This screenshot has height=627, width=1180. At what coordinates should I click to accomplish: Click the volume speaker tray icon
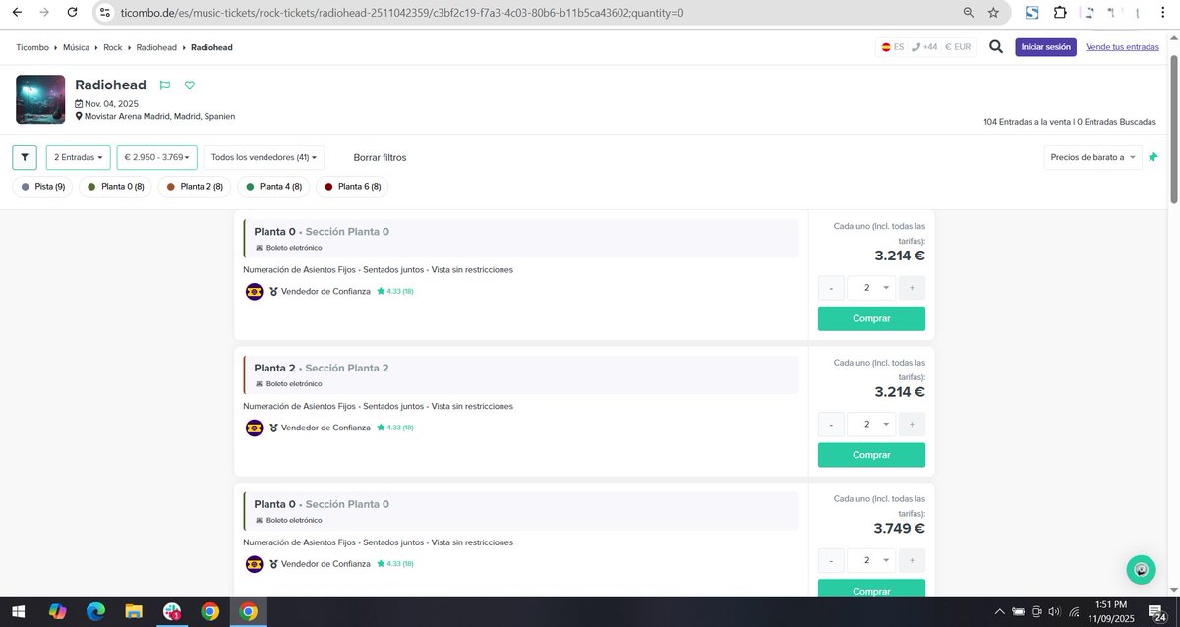1053,612
